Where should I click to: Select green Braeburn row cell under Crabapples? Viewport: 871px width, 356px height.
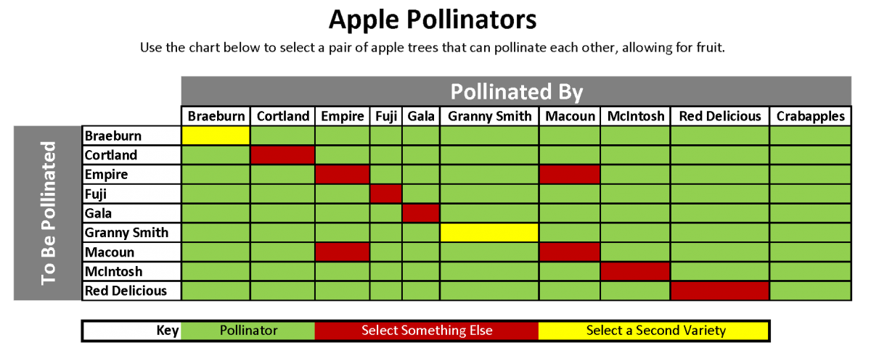810,136
